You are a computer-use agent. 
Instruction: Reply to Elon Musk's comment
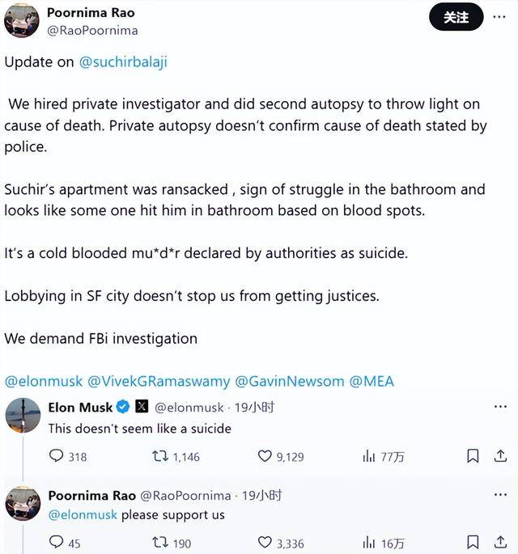pos(57,457)
